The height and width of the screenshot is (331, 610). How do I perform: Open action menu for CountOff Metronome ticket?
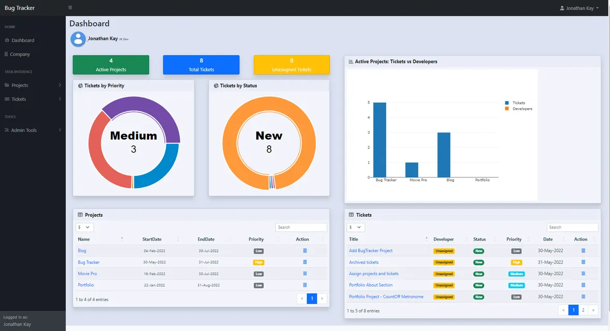point(583,296)
